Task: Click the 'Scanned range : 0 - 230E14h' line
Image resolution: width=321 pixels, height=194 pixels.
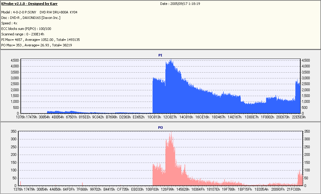Action: coord(23,34)
